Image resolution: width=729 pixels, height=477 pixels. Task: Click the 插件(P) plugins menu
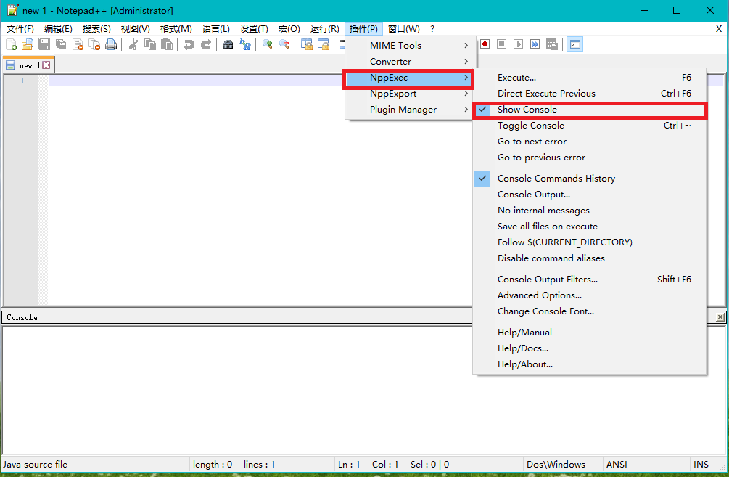(x=363, y=29)
